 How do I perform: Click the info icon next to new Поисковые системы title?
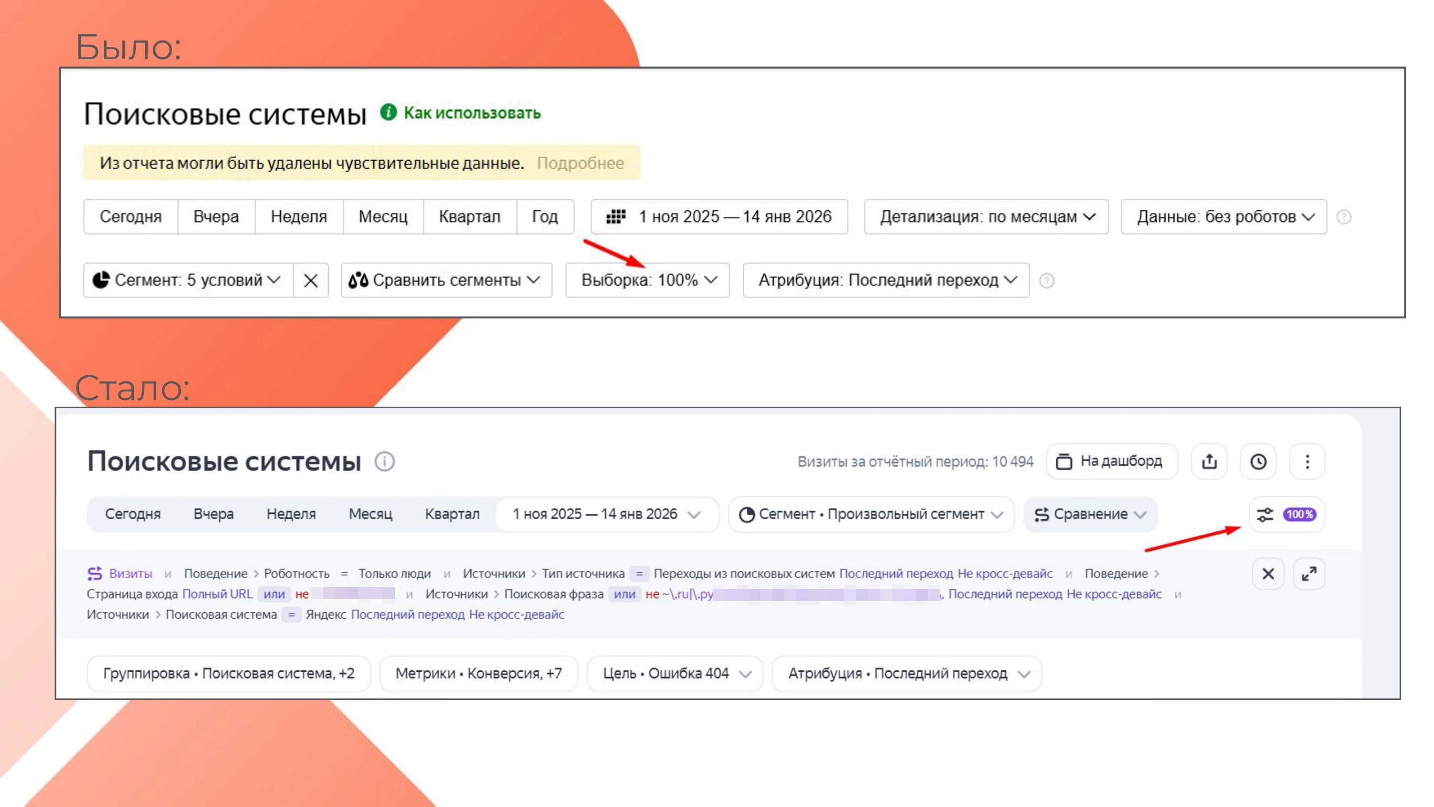(384, 461)
